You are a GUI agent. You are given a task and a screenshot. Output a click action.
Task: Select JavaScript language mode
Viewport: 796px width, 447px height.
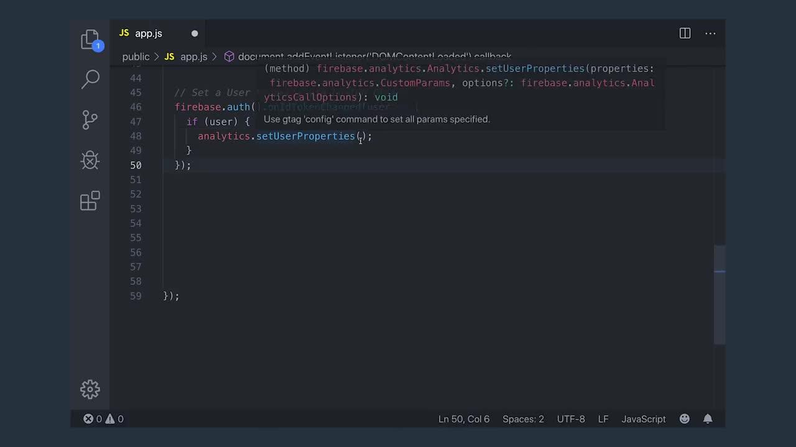pyautogui.click(x=644, y=419)
